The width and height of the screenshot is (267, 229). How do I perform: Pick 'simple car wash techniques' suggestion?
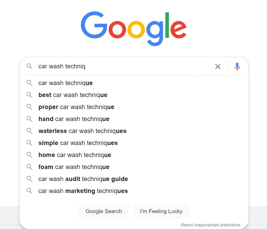(134, 143)
